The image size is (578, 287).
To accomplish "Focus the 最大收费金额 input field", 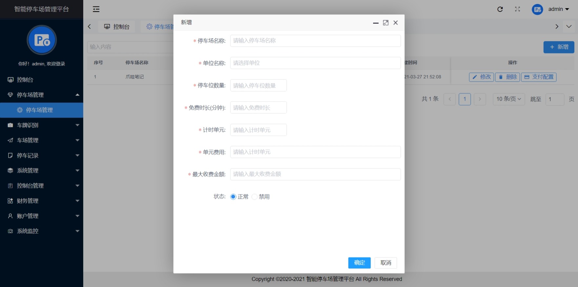I will click(x=315, y=174).
